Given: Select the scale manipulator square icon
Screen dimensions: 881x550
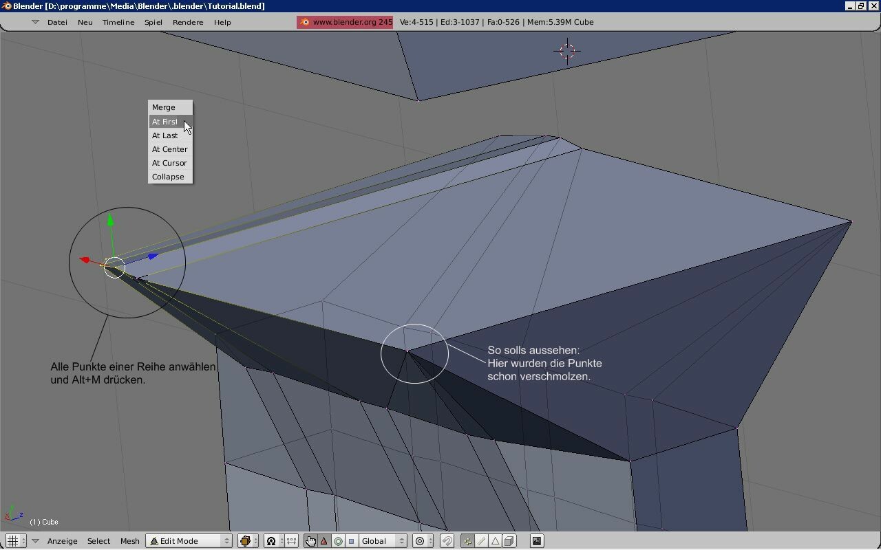Looking at the screenshot, I should click(352, 541).
